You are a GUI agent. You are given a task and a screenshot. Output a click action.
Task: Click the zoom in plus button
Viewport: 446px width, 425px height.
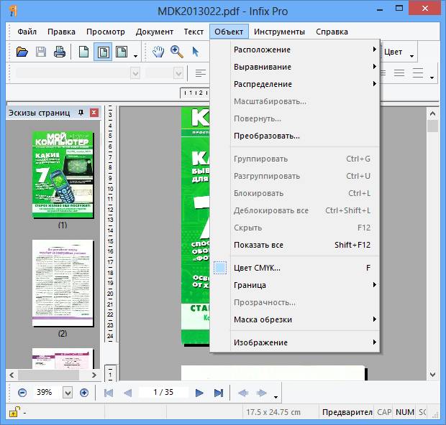[x=84, y=393]
